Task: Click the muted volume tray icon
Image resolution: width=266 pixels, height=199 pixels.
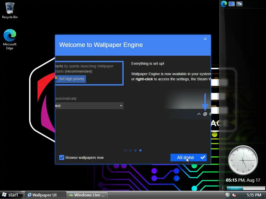Action: pyautogui.click(x=234, y=195)
